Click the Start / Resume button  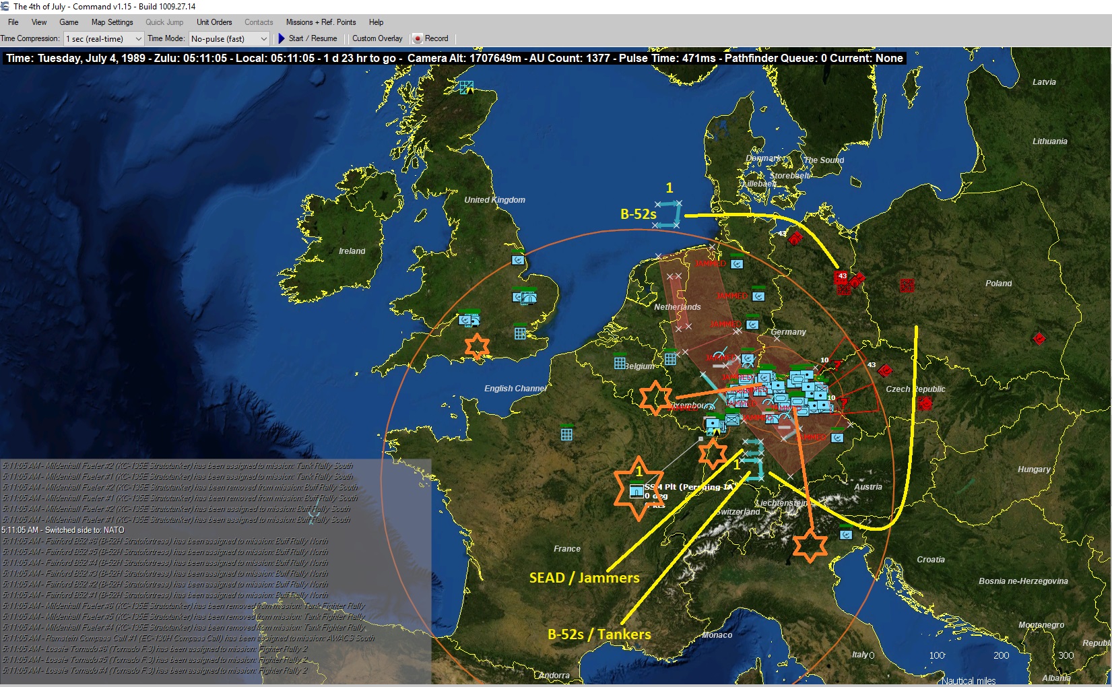pyautogui.click(x=308, y=38)
